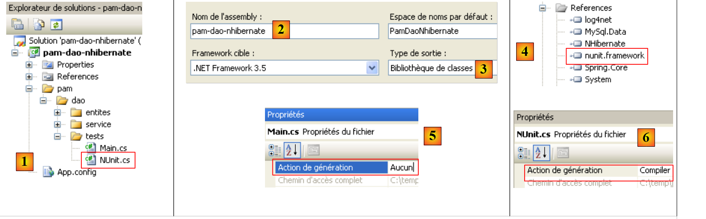
Task: Select Main.cs in the tests folder
Action: point(113,148)
